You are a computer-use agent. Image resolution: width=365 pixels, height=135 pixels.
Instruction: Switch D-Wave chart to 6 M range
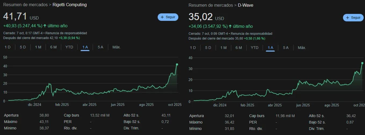tap(239, 48)
